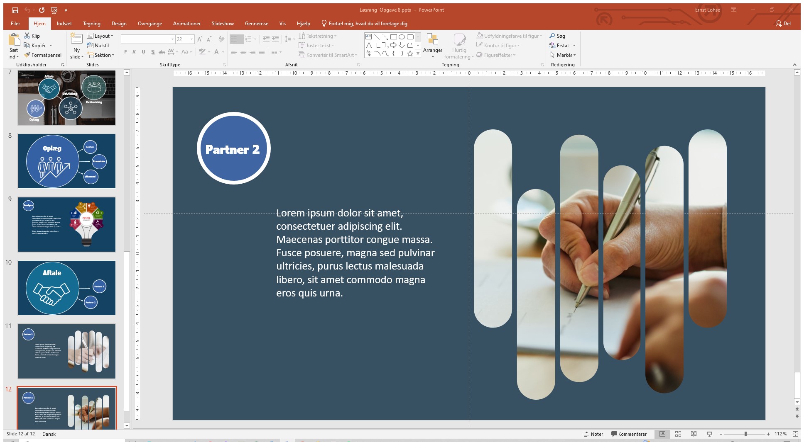Click the Save icon in quick access toolbar
This screenshot has width=804, height=442.
pyautogui.click(x=15, y=10)
